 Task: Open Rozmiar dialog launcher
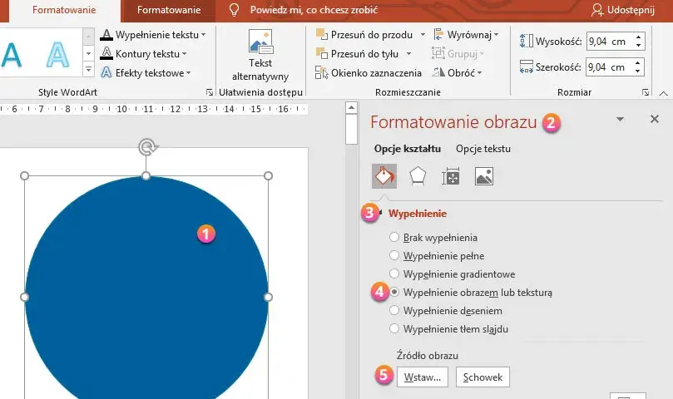tap(645, 91)
